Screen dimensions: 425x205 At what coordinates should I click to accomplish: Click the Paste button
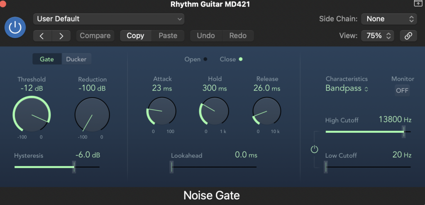168,36
